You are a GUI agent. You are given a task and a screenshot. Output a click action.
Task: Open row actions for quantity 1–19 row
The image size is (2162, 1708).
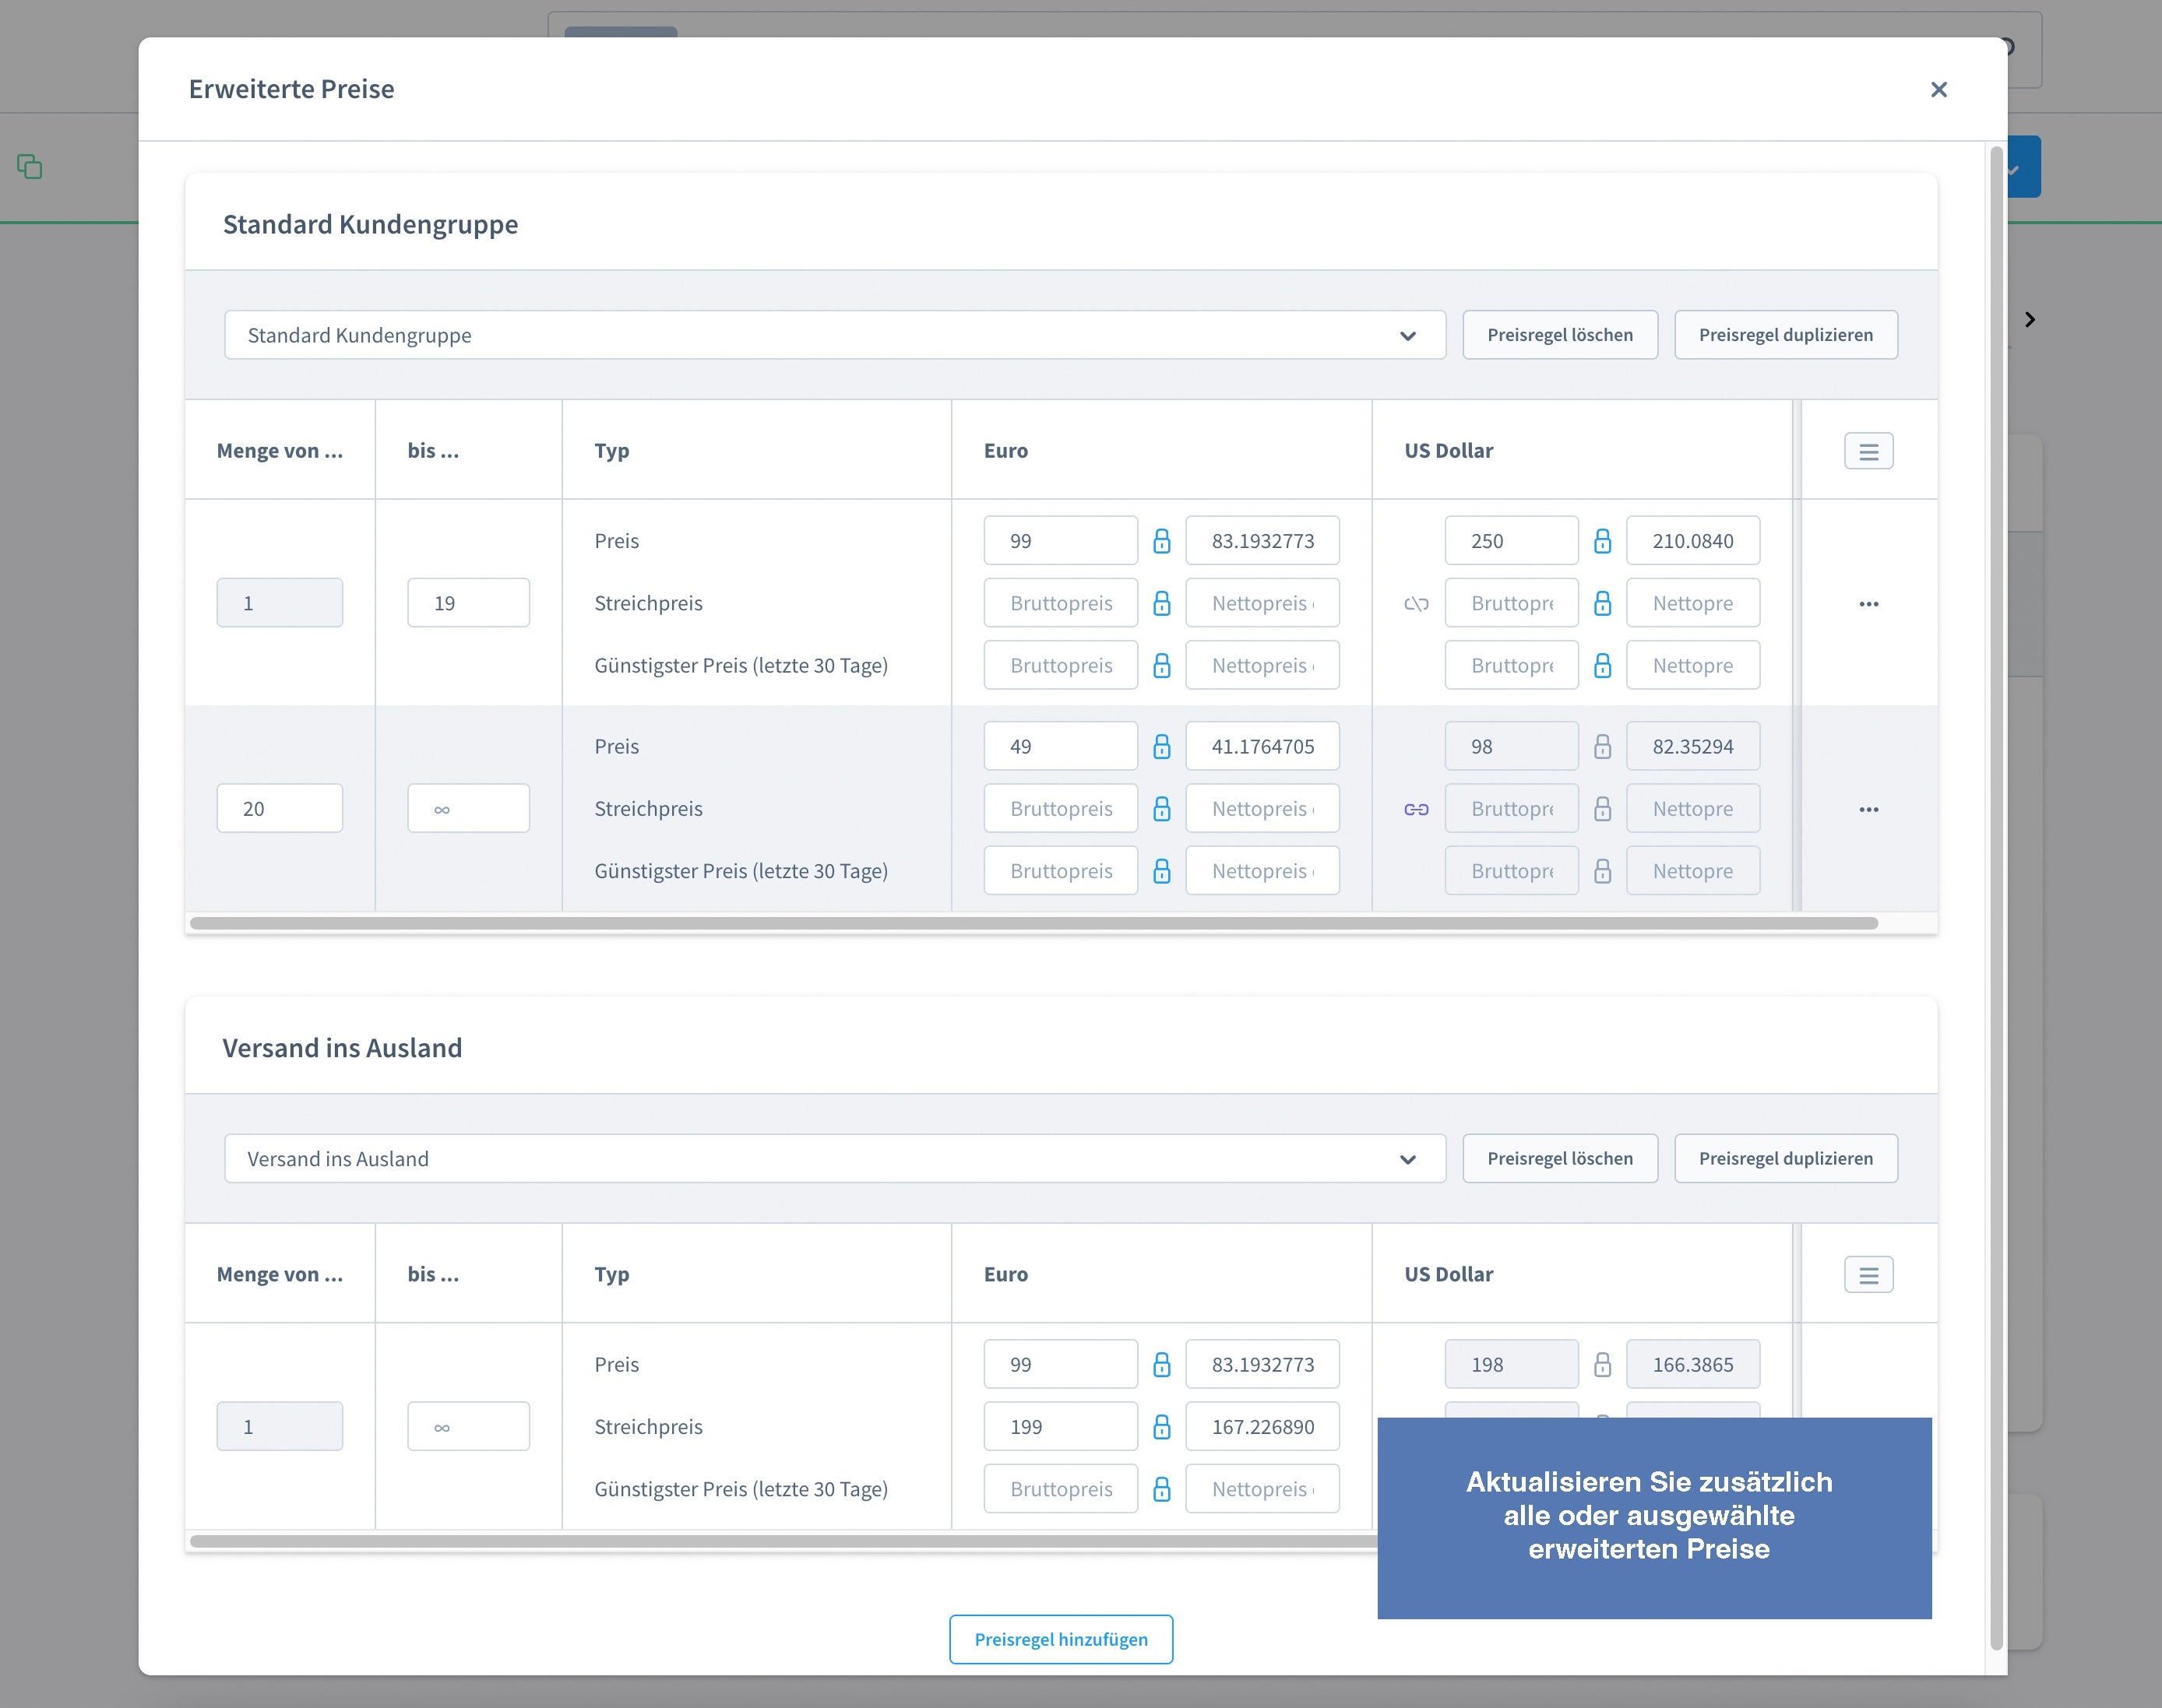1869,603
